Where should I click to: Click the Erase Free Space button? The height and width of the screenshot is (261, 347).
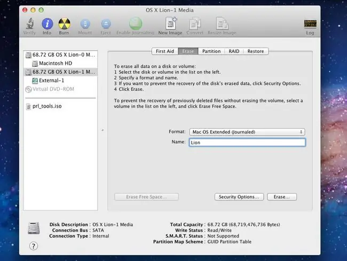[146, 197]
